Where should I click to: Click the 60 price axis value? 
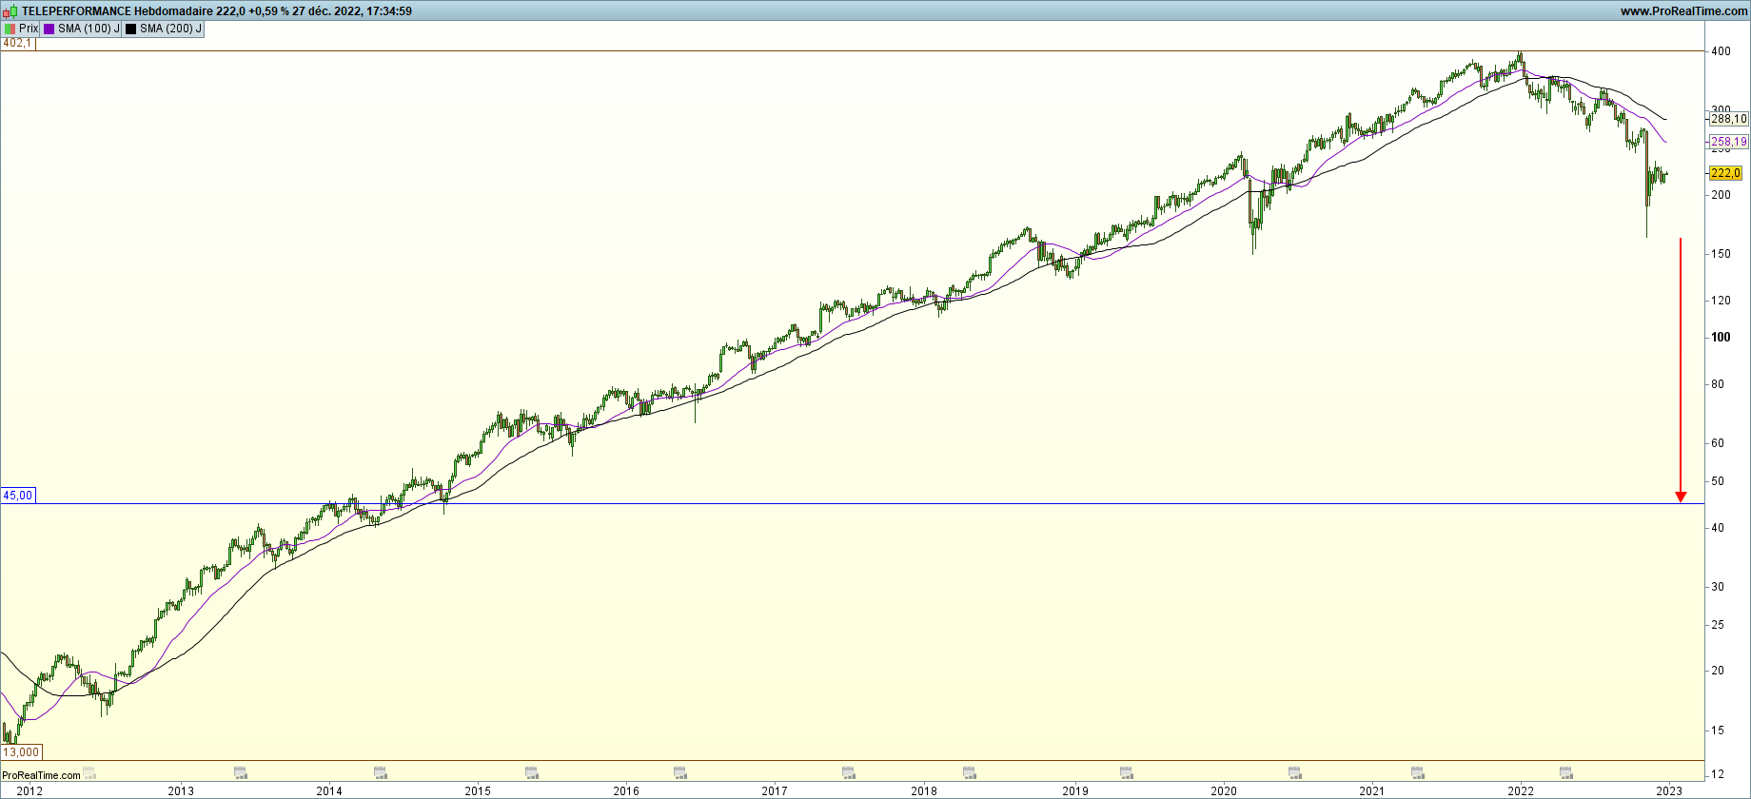(x=1718, y=443)
